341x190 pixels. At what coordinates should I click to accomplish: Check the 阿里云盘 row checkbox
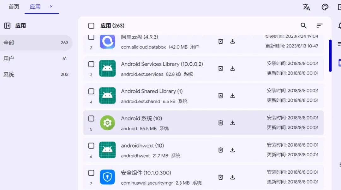91,37
